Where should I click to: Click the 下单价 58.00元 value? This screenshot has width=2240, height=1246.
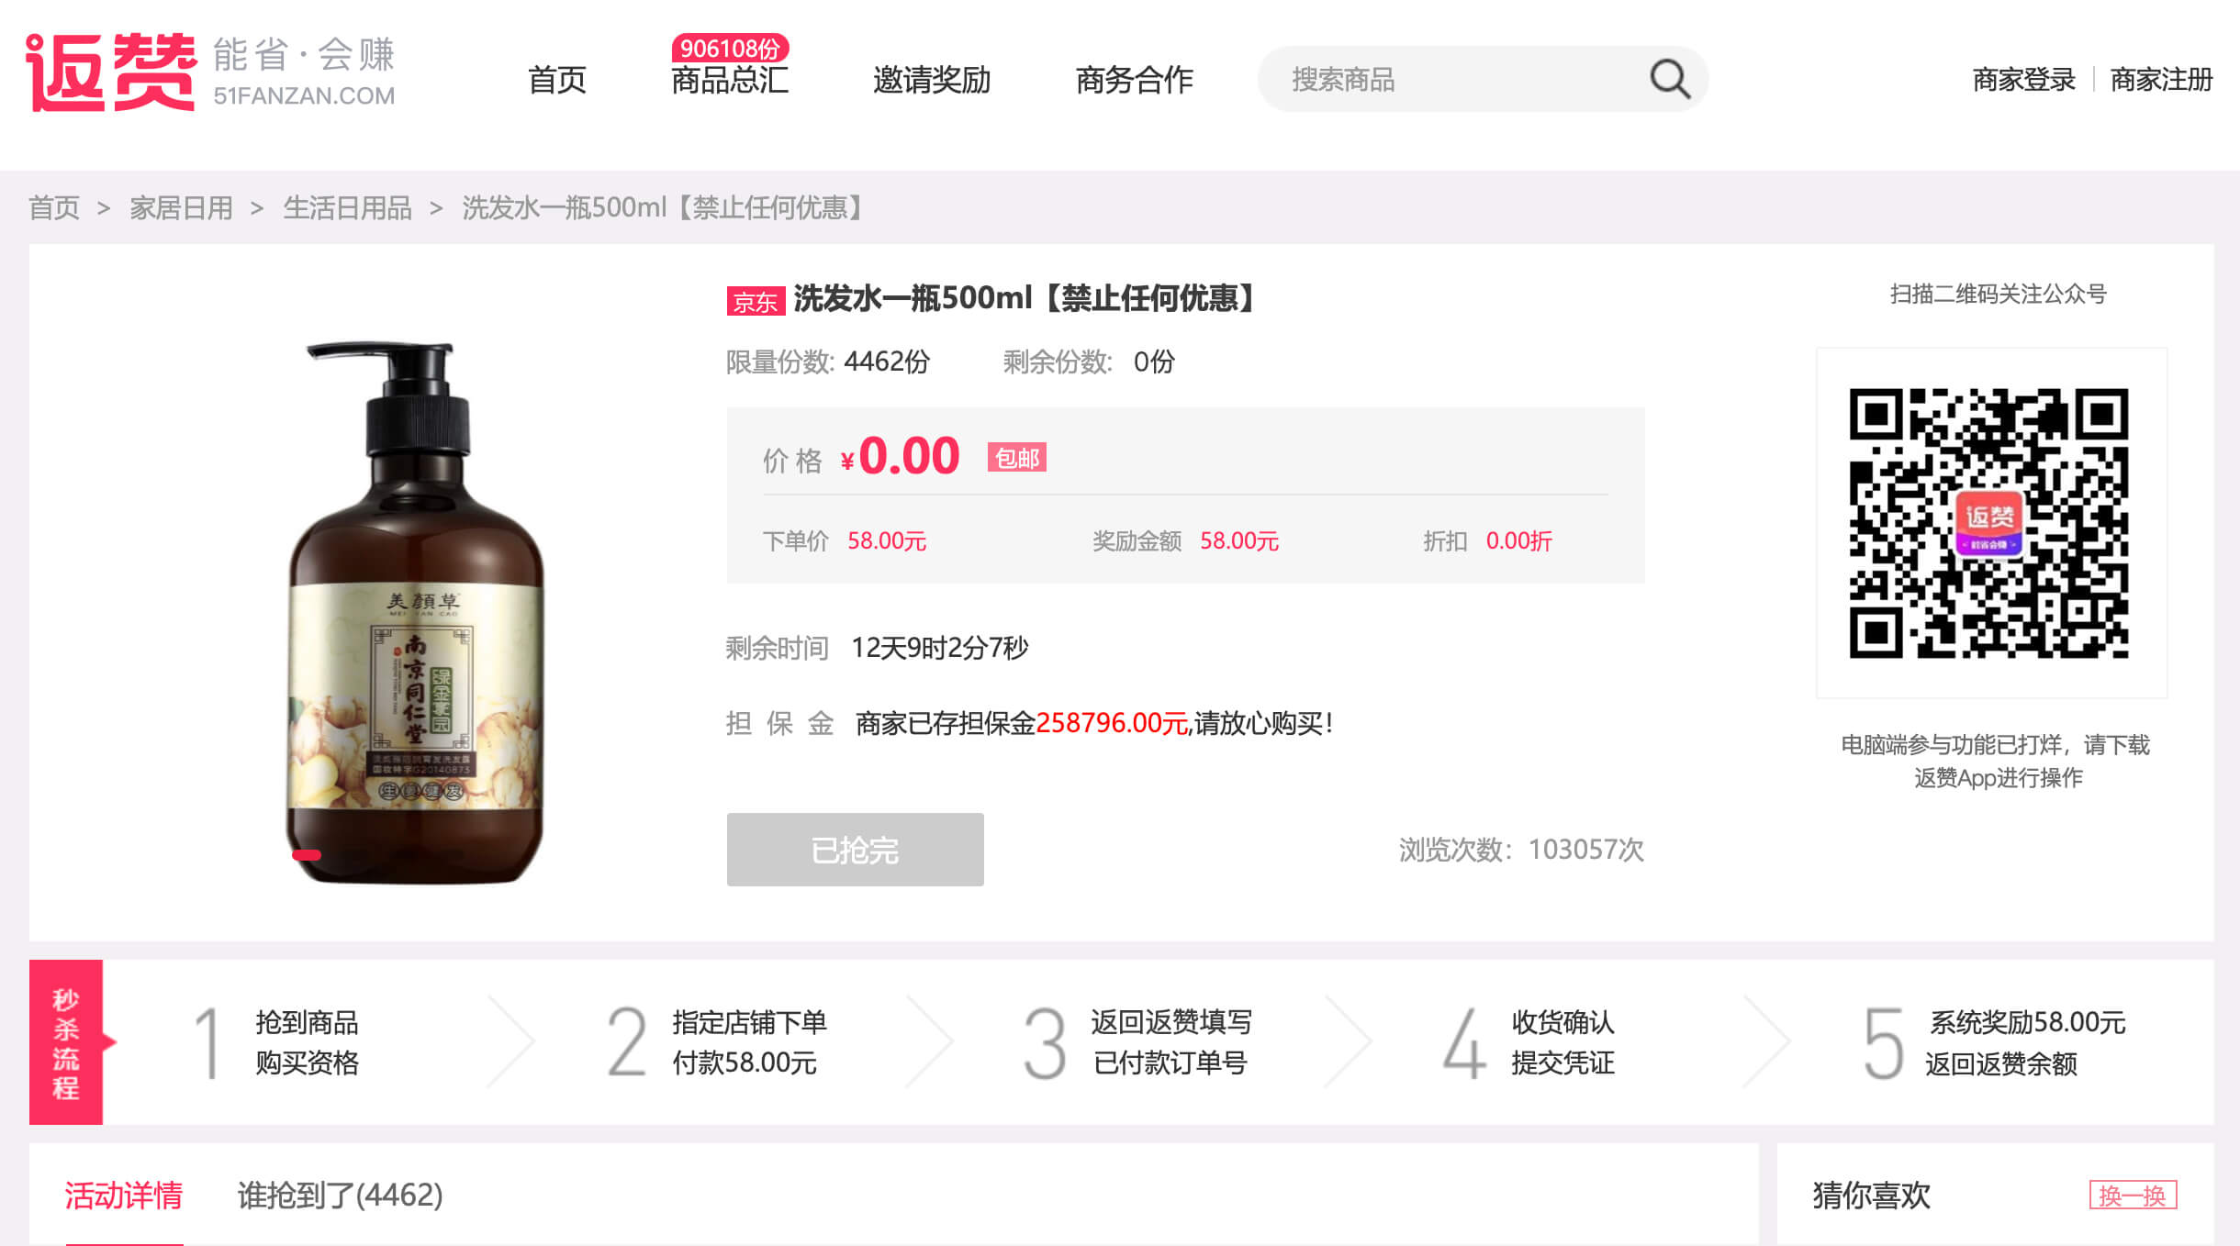(x=887, y=541)
